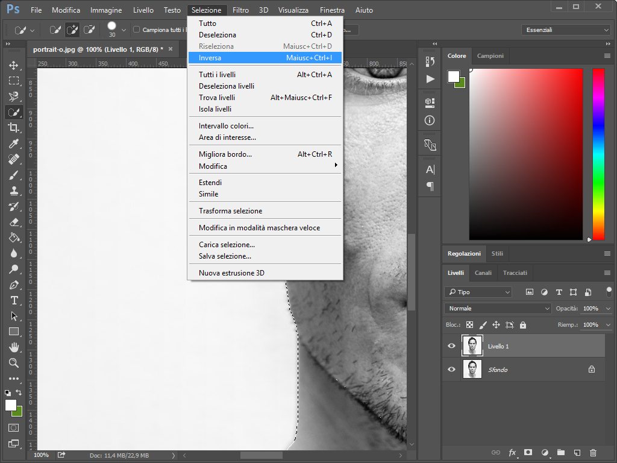Select the Eyedropper tool
The width and height of the screenshot is (617, 463).
[x=13, y=143]
